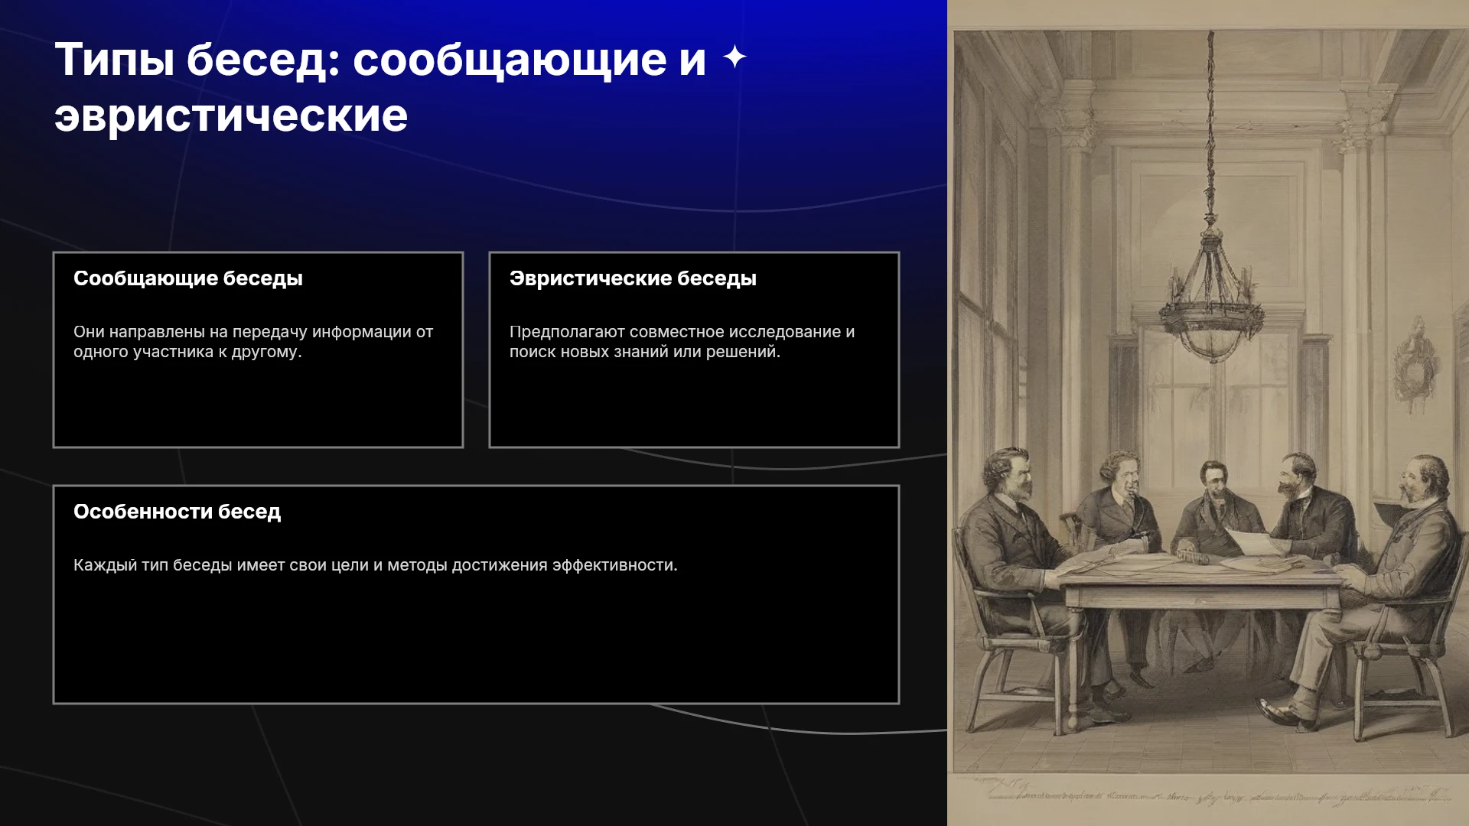Click the 'Сообщающие беседы' card heading
This screenshot has width=1469, height=826.
[188, 278]
